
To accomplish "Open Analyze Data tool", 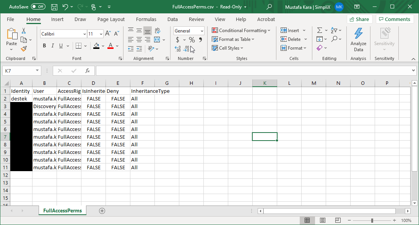I will point(358,40).
